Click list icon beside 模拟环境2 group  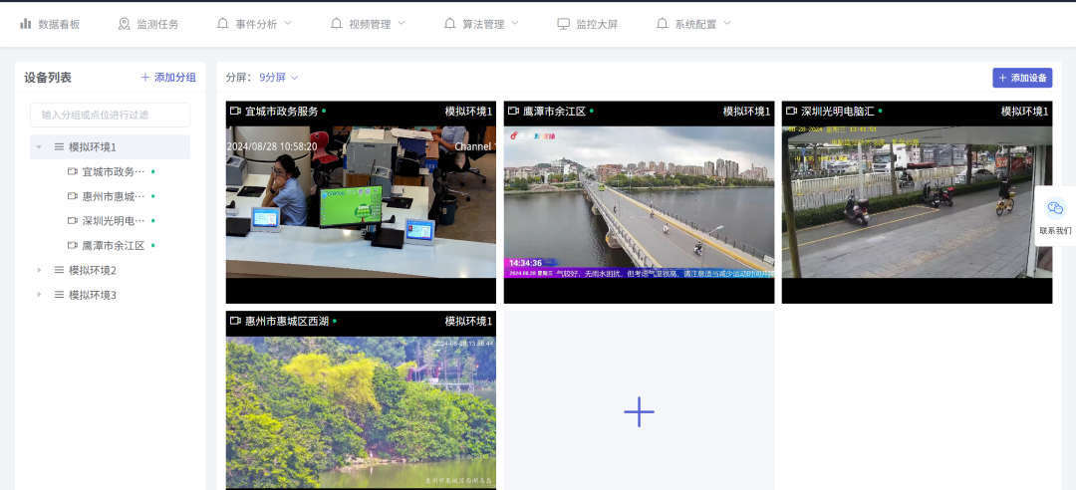(59, 270)
